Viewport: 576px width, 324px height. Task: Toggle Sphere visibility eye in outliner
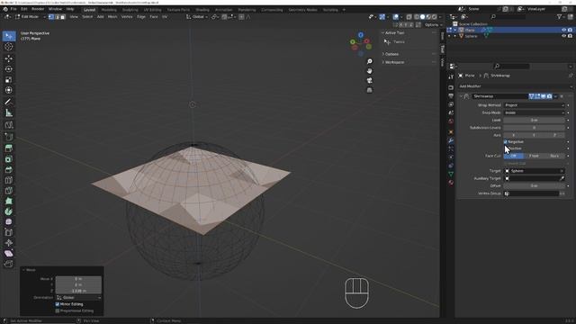[564, 36]
